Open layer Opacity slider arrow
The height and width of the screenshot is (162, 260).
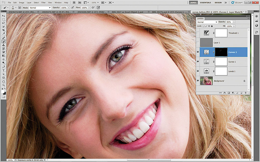[x=234, y=22]
